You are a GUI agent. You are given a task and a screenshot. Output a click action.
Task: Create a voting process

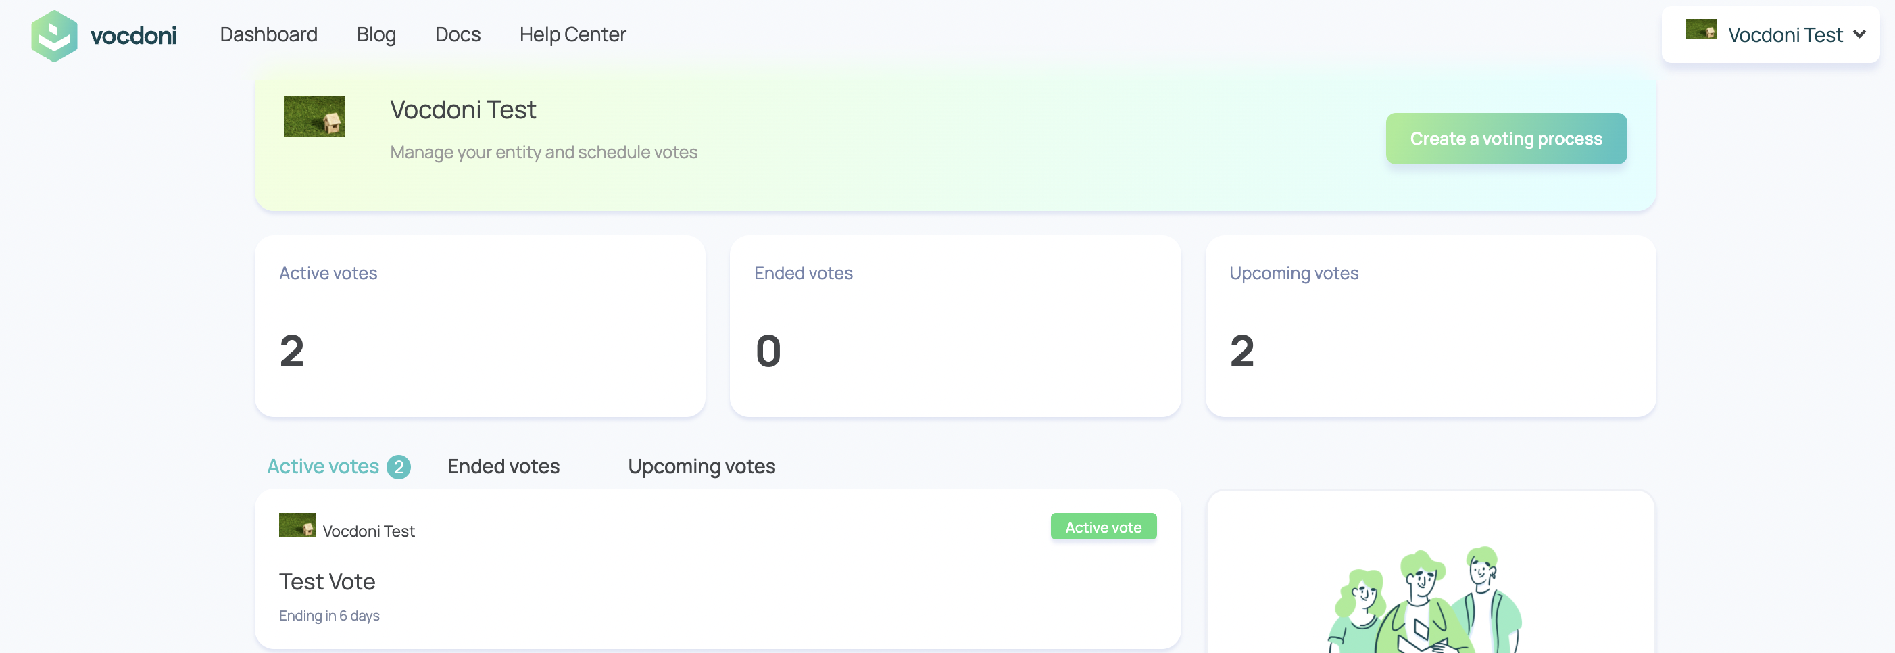coord(1506,139)
